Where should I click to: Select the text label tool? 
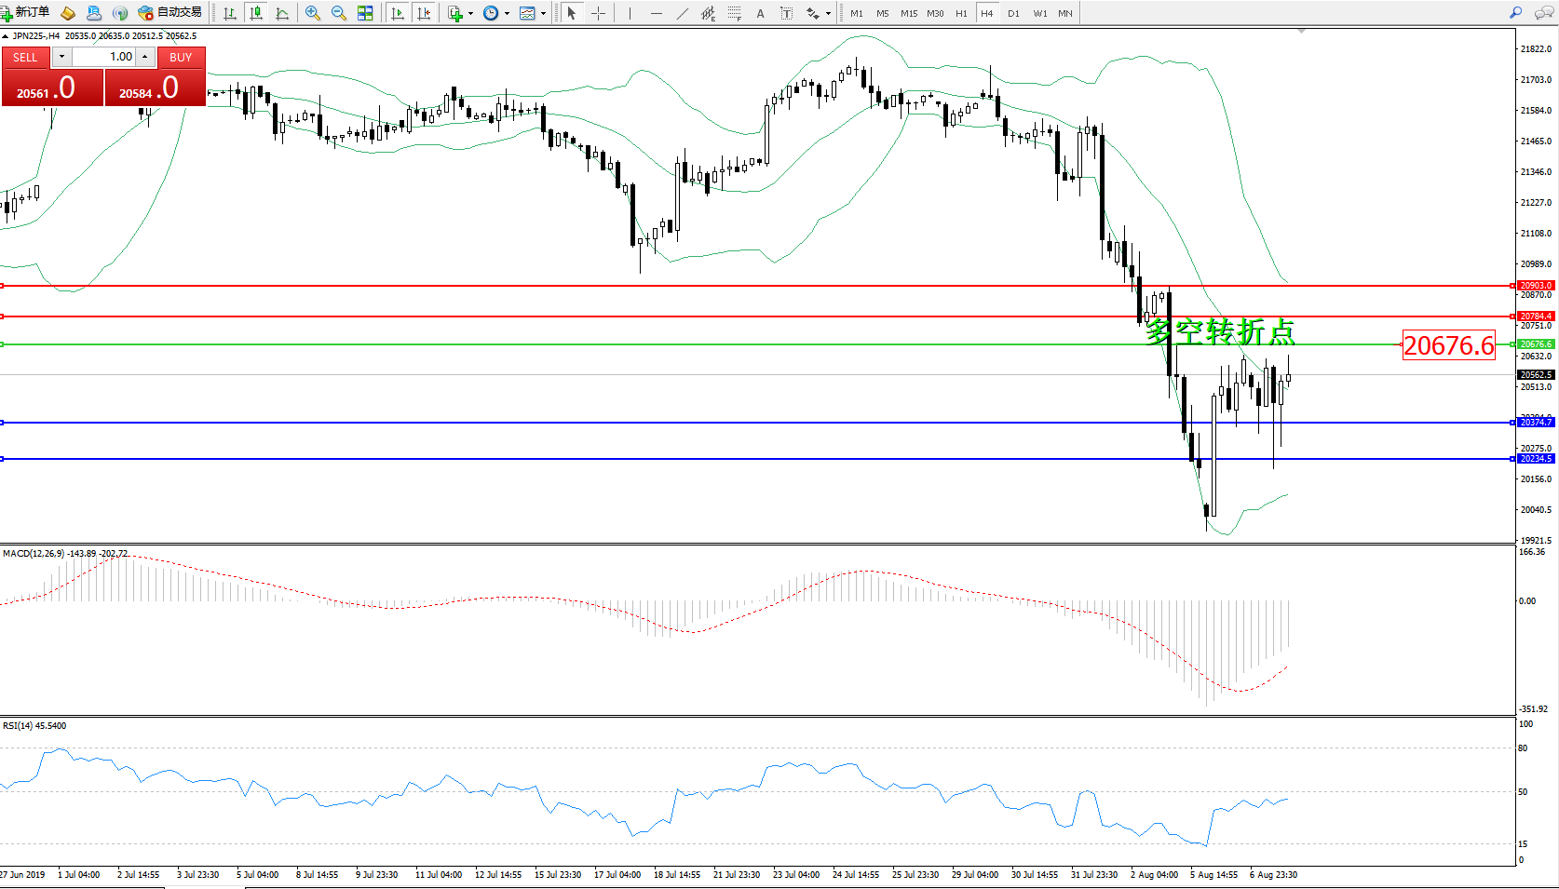[786, 13]
